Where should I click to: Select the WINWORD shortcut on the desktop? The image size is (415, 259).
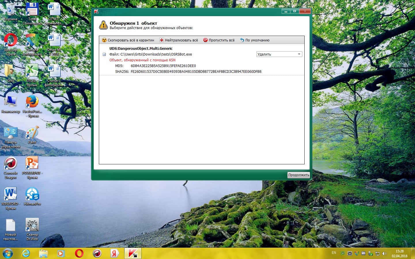pos(11,199)
